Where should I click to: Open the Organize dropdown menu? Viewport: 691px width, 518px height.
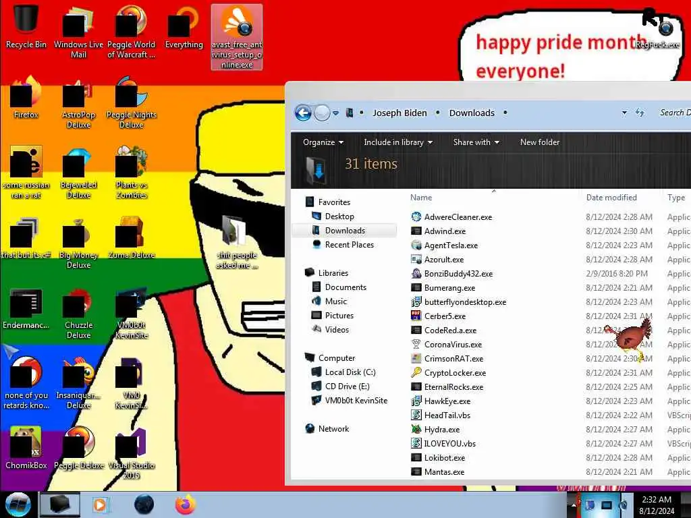(x=323, y=142)
